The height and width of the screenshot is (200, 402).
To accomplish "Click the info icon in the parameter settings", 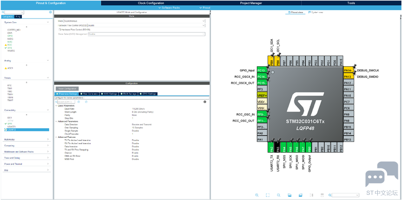I will [205, 102].
